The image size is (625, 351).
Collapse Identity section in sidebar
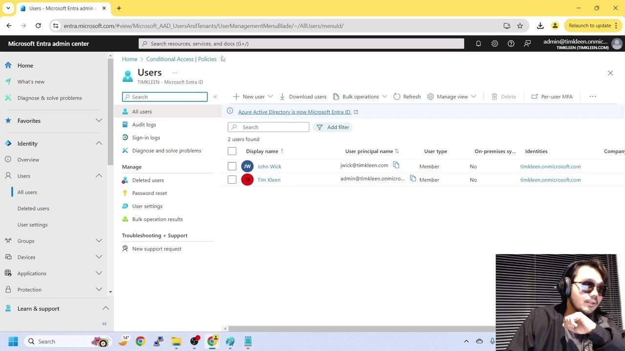(x=99, y=143)
